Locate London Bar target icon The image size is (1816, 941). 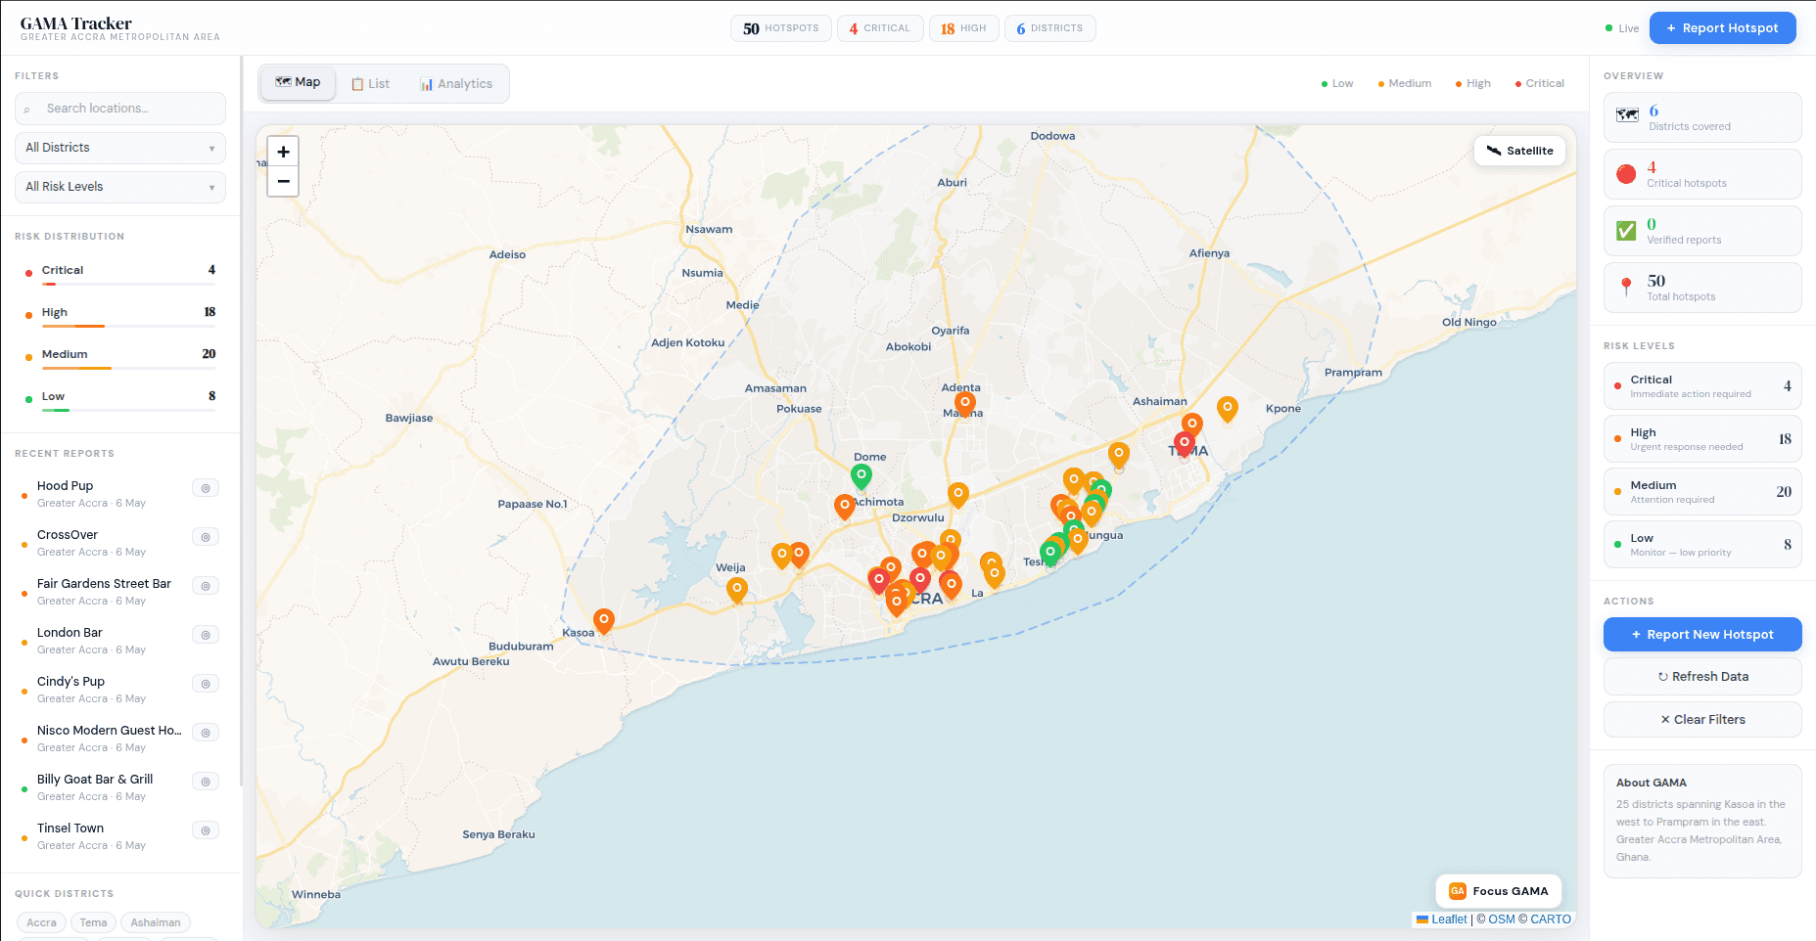point(206,635)
